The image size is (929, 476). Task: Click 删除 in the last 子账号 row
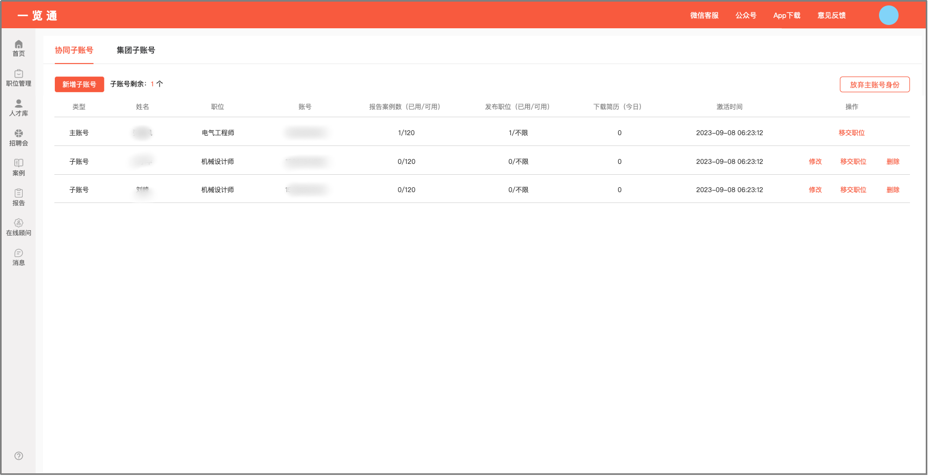[x=893, y=190]
